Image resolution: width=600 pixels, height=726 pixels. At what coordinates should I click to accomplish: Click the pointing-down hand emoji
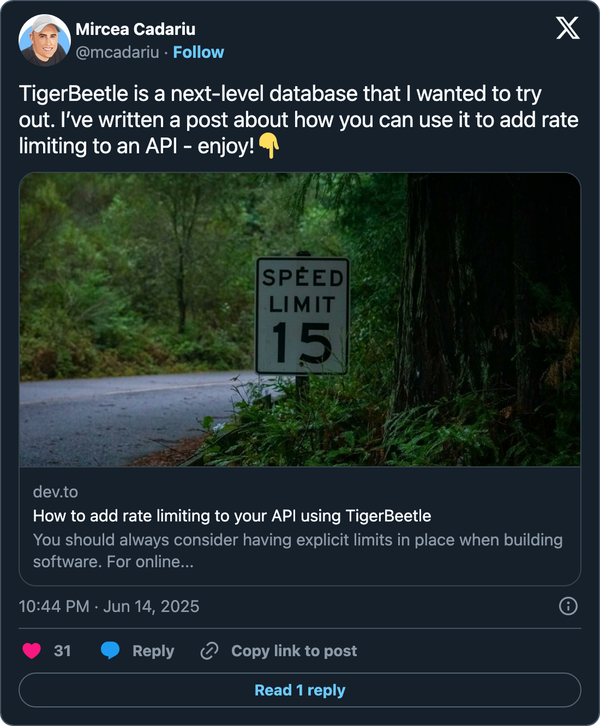[269, 146]
